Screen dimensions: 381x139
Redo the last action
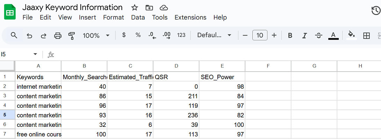[43, 36]
